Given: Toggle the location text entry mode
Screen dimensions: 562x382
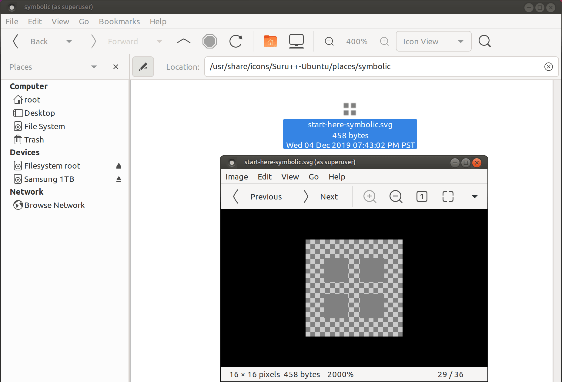Looking at the screenshot, I should click(143, 67).
